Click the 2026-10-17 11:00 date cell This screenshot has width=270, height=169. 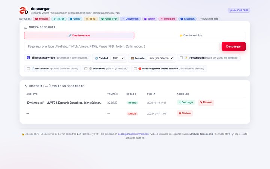156,114
